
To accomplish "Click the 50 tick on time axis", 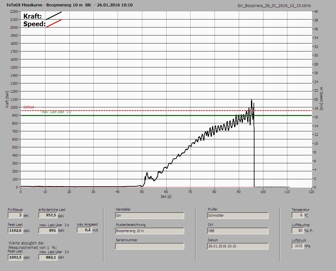I will [142, 192].
